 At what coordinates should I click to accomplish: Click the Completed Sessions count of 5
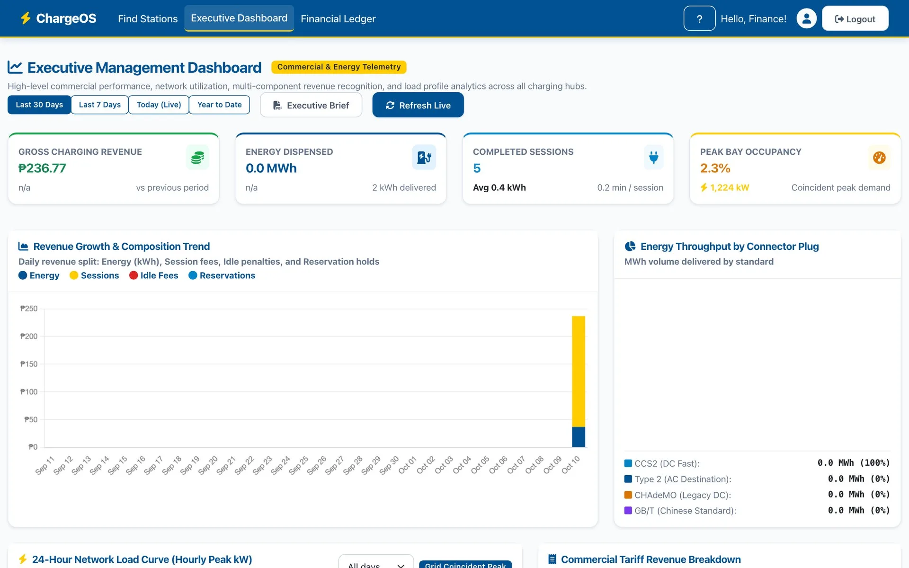477,168
